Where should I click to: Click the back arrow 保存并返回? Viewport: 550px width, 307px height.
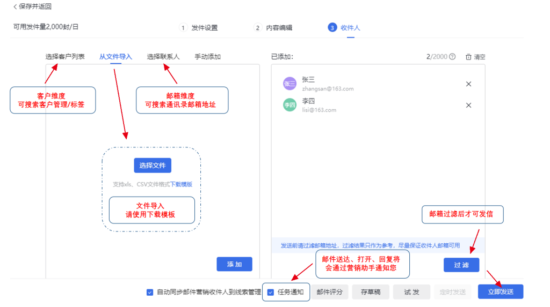click(16, 7)
